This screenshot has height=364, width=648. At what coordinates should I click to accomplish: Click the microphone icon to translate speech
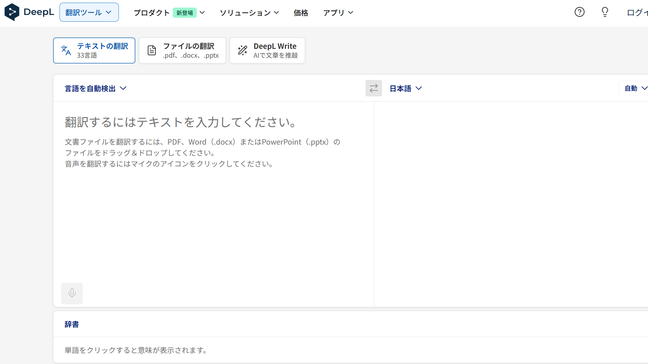coord(71,293)
